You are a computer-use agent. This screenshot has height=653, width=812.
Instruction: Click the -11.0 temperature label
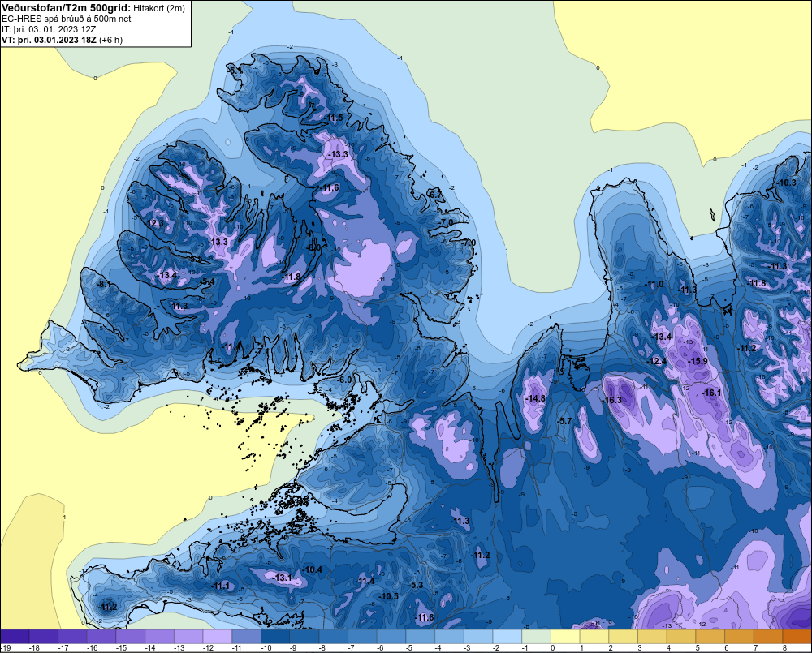tap(654, 284)
